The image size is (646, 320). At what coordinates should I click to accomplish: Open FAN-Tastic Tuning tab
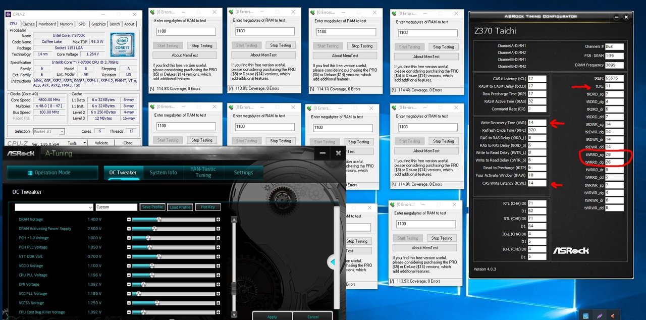pyautogui.click(x=203, y=172)
